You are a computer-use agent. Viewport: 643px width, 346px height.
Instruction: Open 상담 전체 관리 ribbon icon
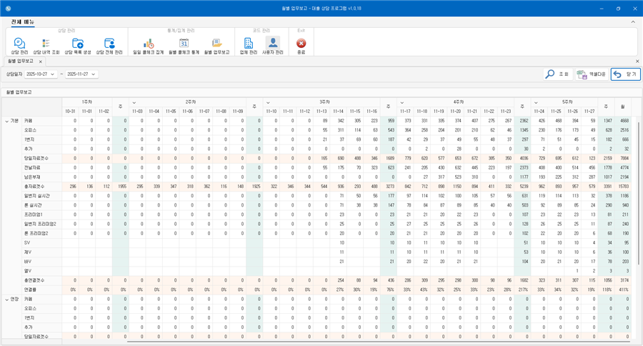click(x=109, y=46)
